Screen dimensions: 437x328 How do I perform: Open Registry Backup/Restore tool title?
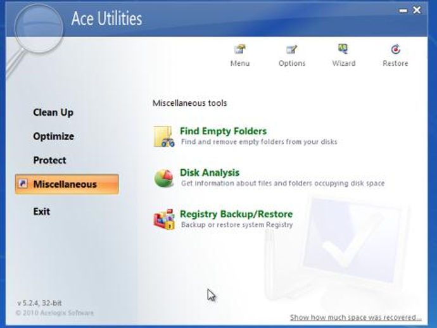click(236, 214)
